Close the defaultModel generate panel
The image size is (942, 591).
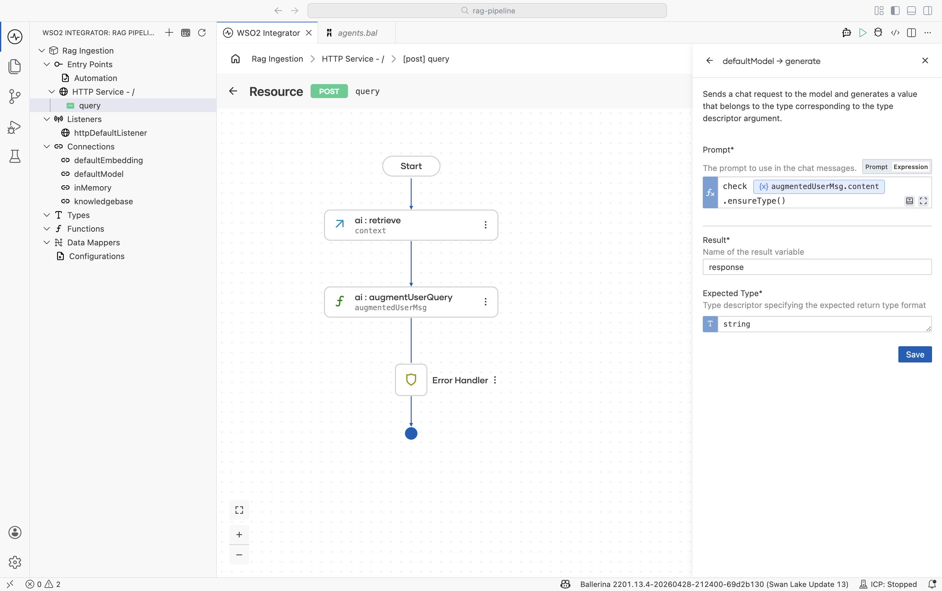pos(925,61)
